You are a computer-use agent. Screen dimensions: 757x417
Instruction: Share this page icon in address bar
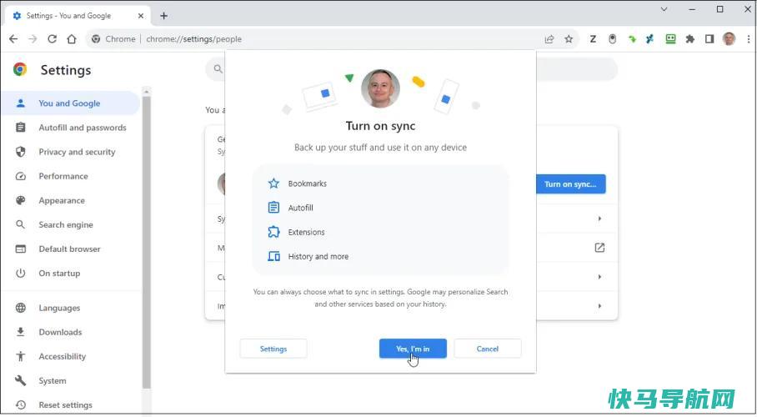pyautogui.click(x=549, y=39)
